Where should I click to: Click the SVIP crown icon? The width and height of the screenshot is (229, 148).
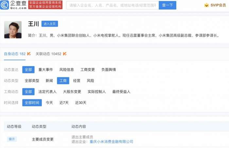tap(206, 5)
